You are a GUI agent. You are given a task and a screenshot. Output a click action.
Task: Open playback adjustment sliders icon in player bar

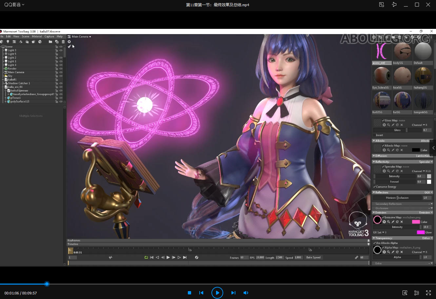(x=417, y=293)
